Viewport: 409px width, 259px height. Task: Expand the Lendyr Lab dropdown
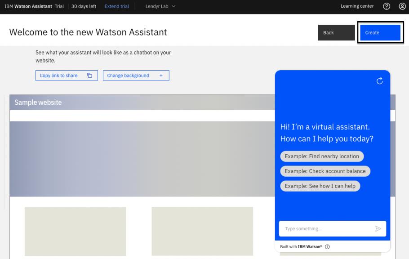(160, 6)
